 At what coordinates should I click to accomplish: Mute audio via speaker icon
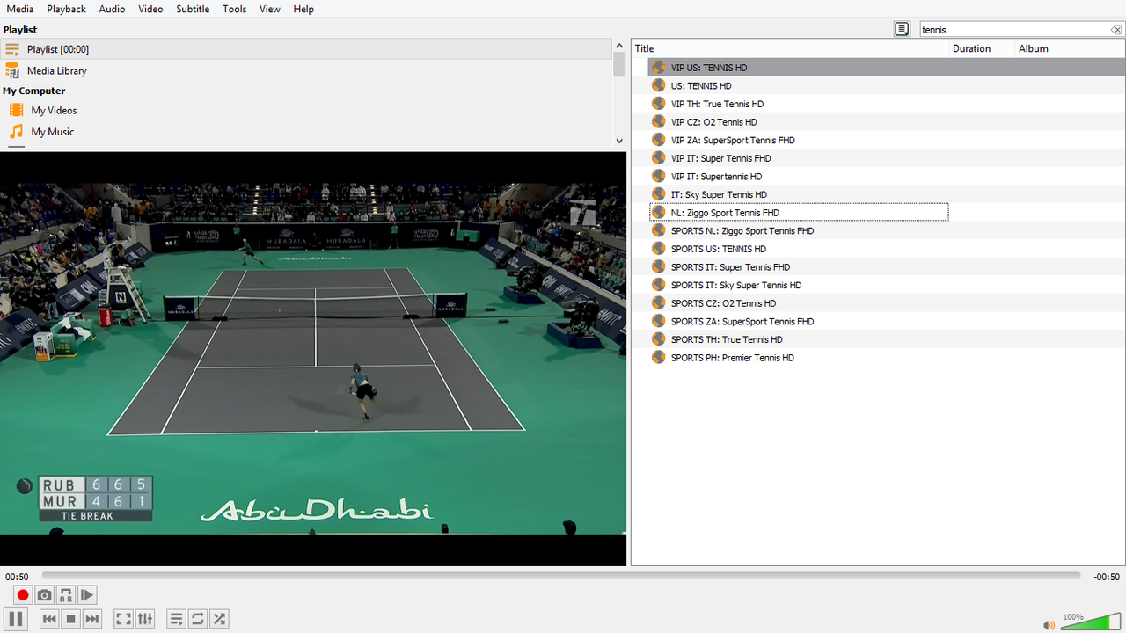tap(1049, 625)
